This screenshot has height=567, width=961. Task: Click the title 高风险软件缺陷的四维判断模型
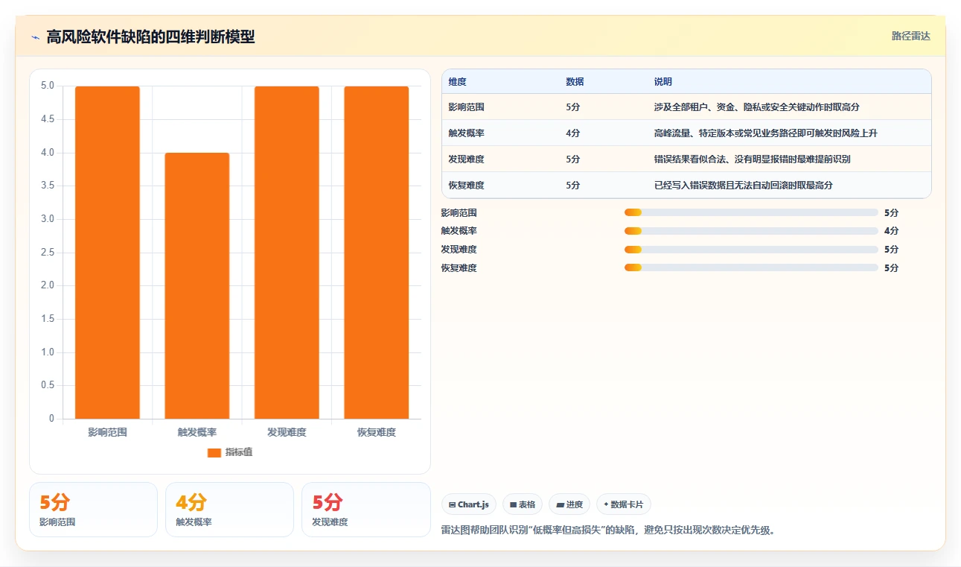click(150, 37)
